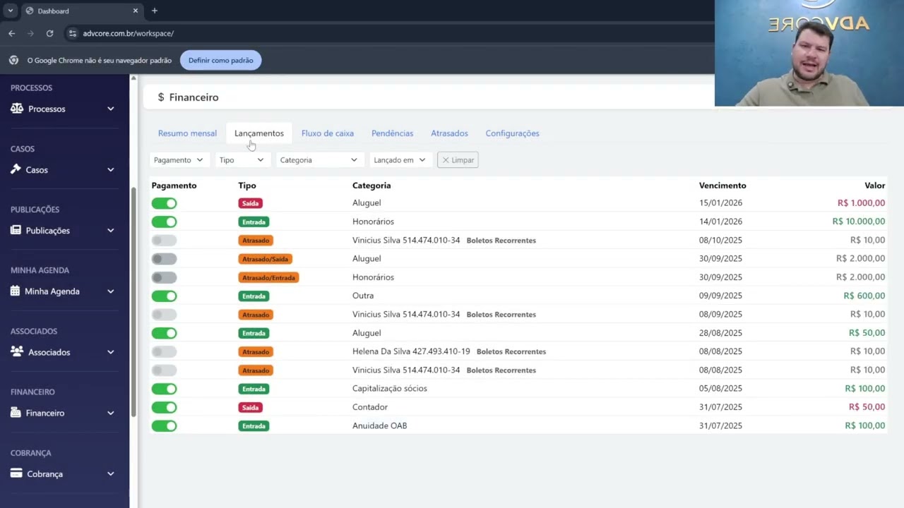Click the Limpar filters button

[458, 160]
